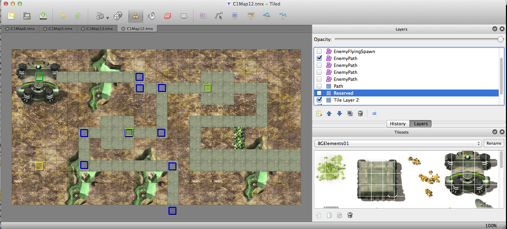Screen dimensions: 507x229
Task: Select the C1Map12.tmx tab
Action: point(138,29)
